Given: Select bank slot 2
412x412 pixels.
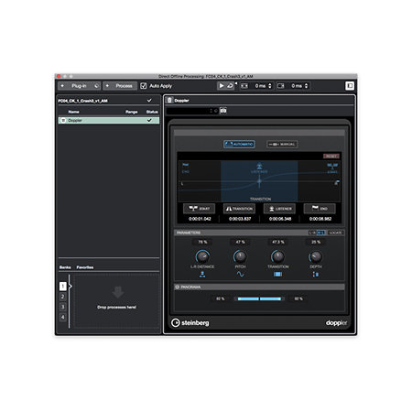Looking at the screenshot, I should [x=62, y=297].
